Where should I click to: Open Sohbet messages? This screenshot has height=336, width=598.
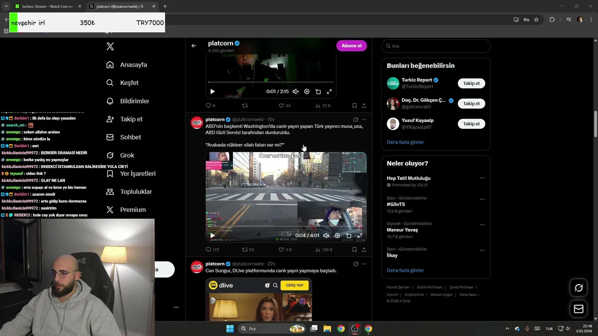pos(123,137)
